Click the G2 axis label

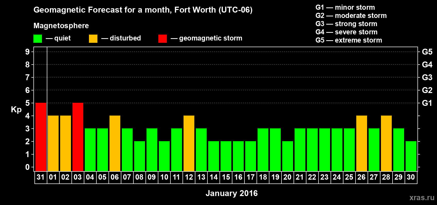point(427,90)
